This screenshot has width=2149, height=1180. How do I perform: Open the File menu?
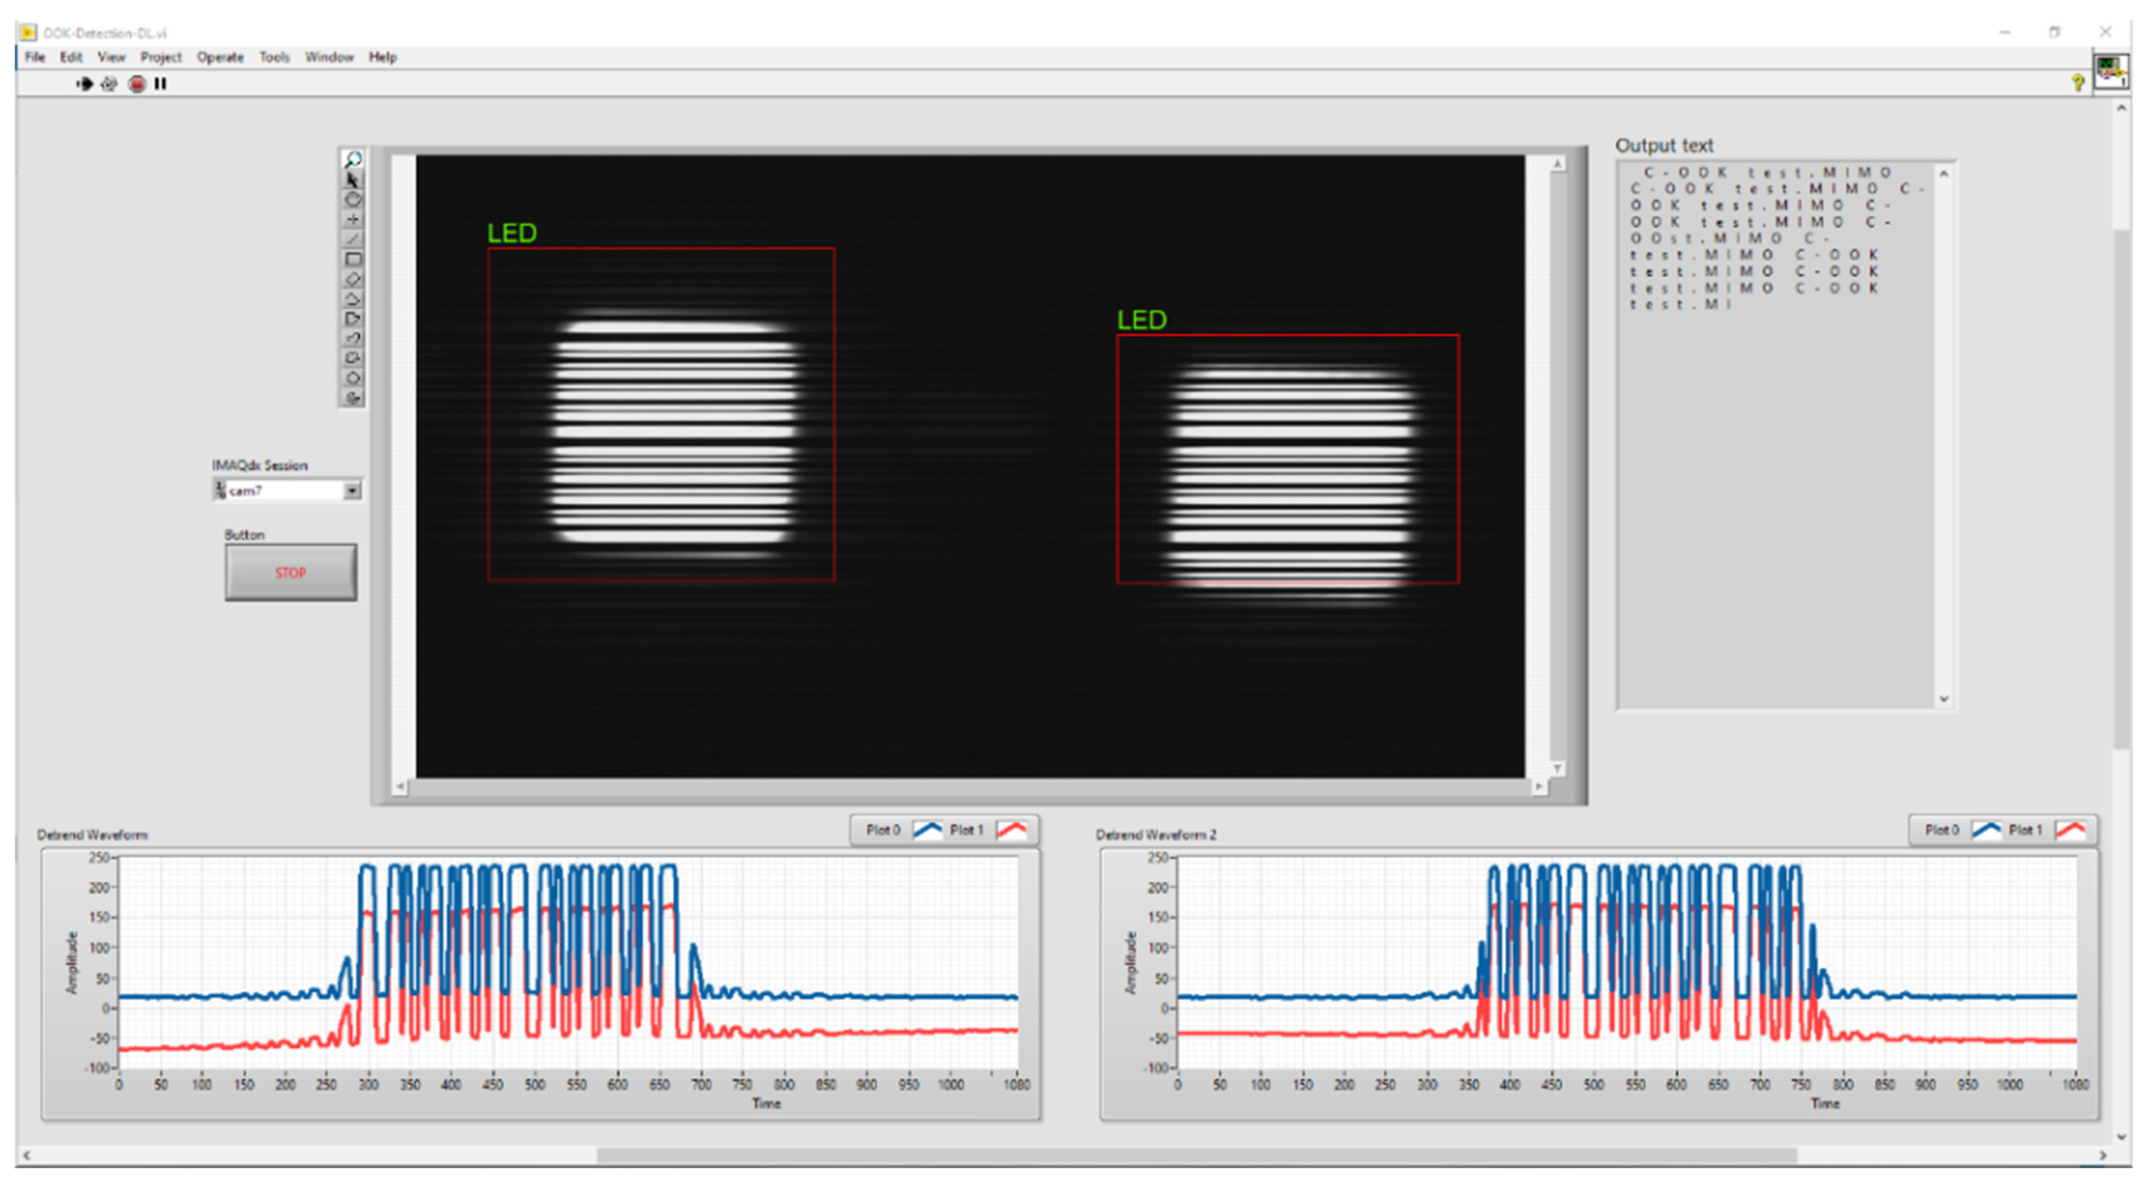coord(35,58)
